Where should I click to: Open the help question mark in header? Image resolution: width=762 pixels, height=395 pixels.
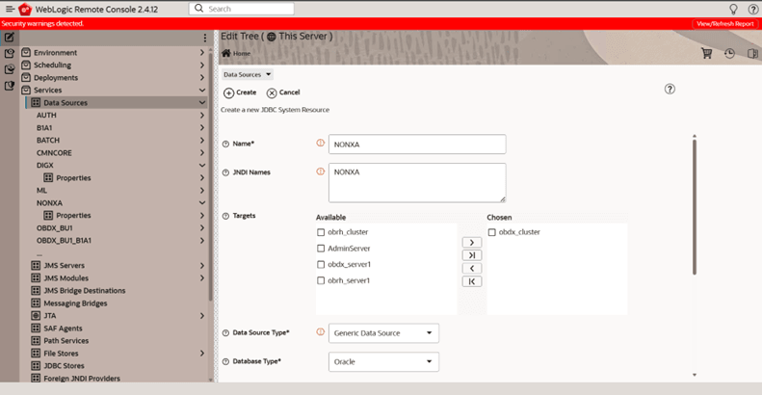click(x=752, y=9)
